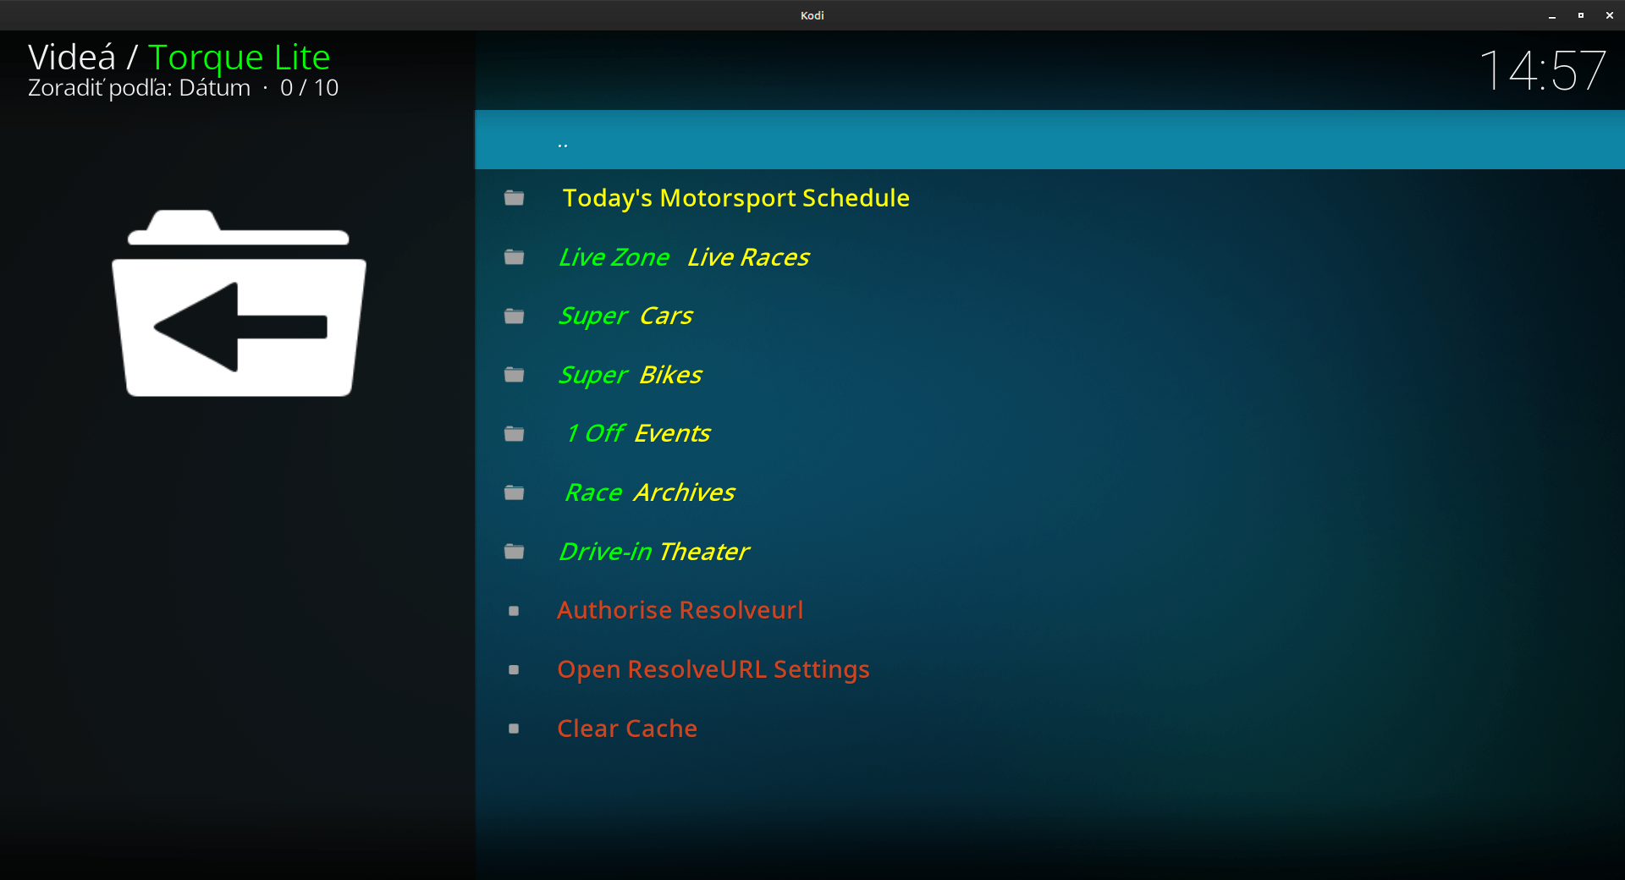Browse the Super Cars category
Image resolution: width=1625 pixels, height=880 pixels.
(x=1049, y=316)
